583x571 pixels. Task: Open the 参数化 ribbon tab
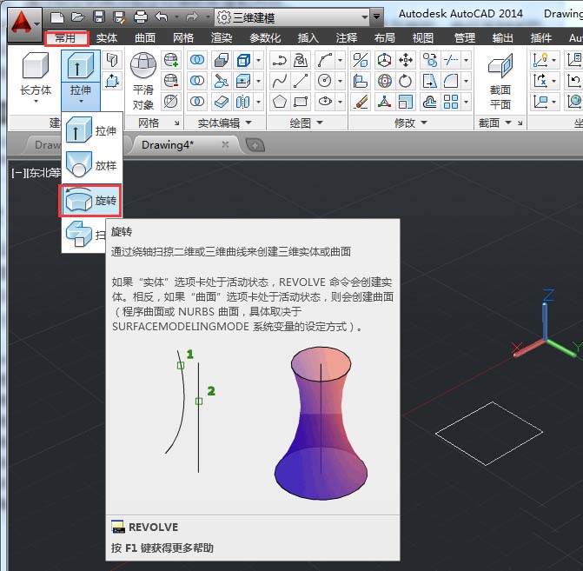click(x=265, y=38)
